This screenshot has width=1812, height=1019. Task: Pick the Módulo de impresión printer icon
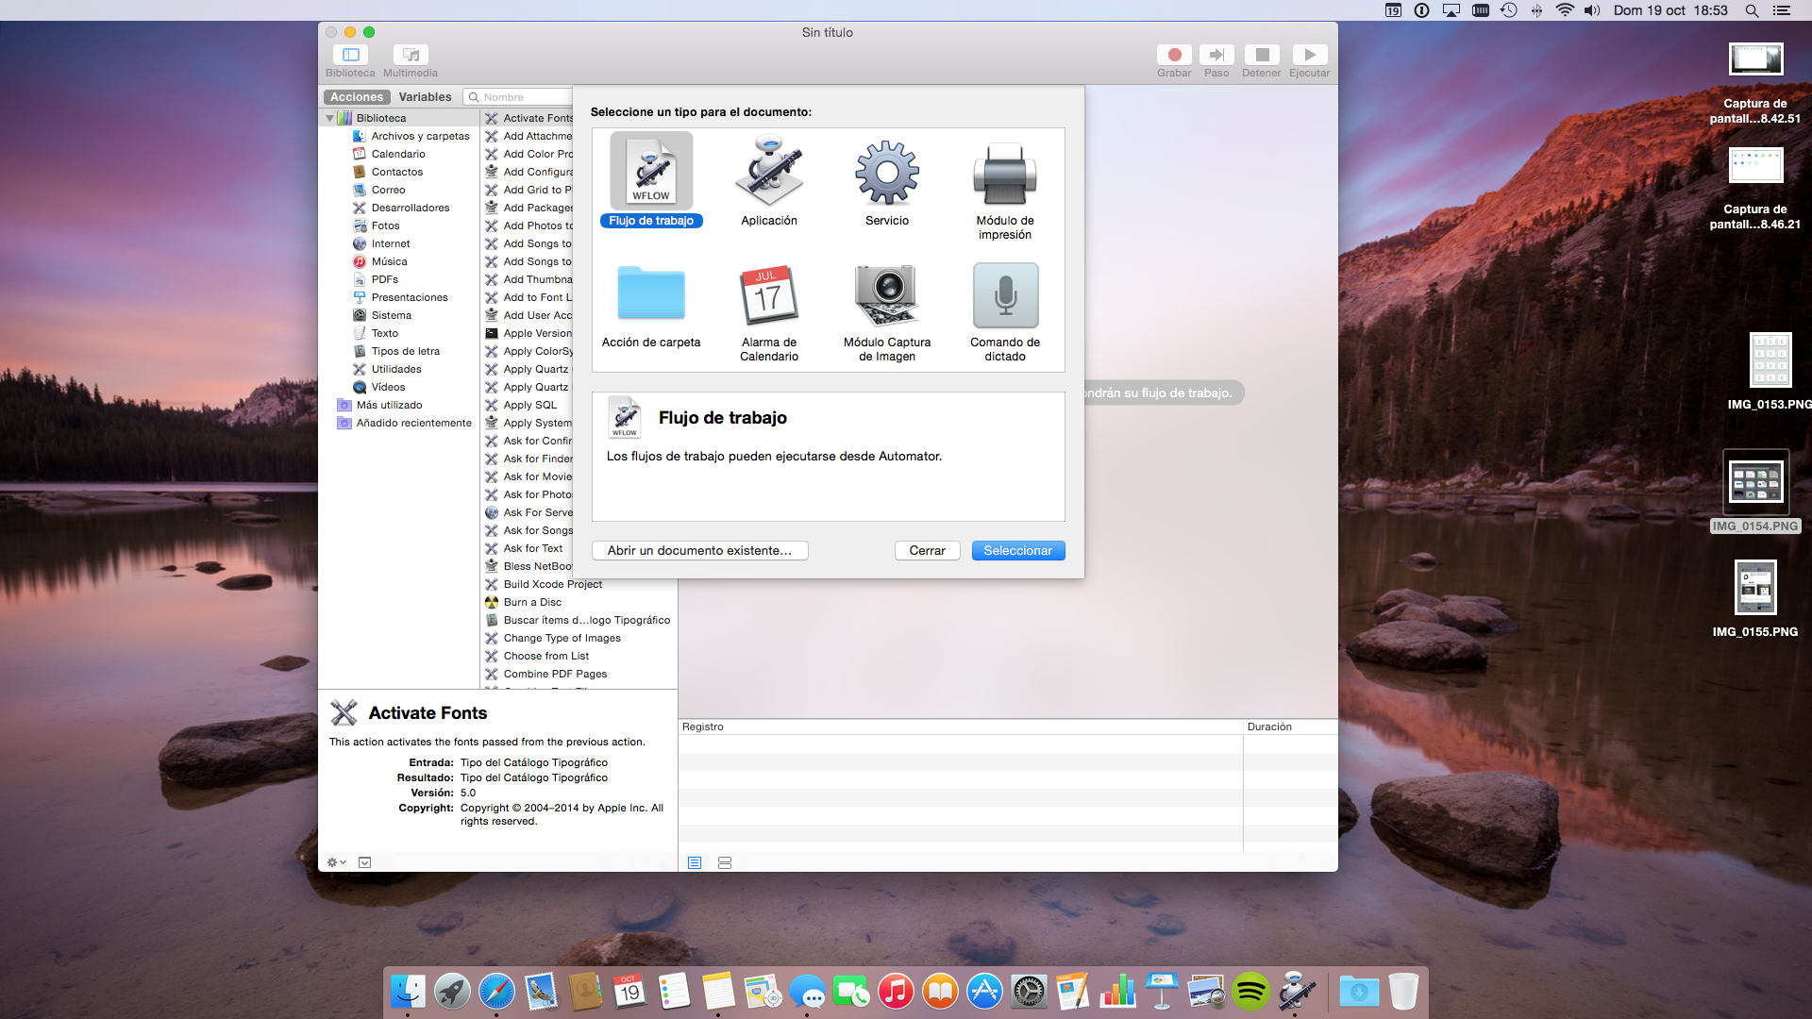coord(1004,174)
